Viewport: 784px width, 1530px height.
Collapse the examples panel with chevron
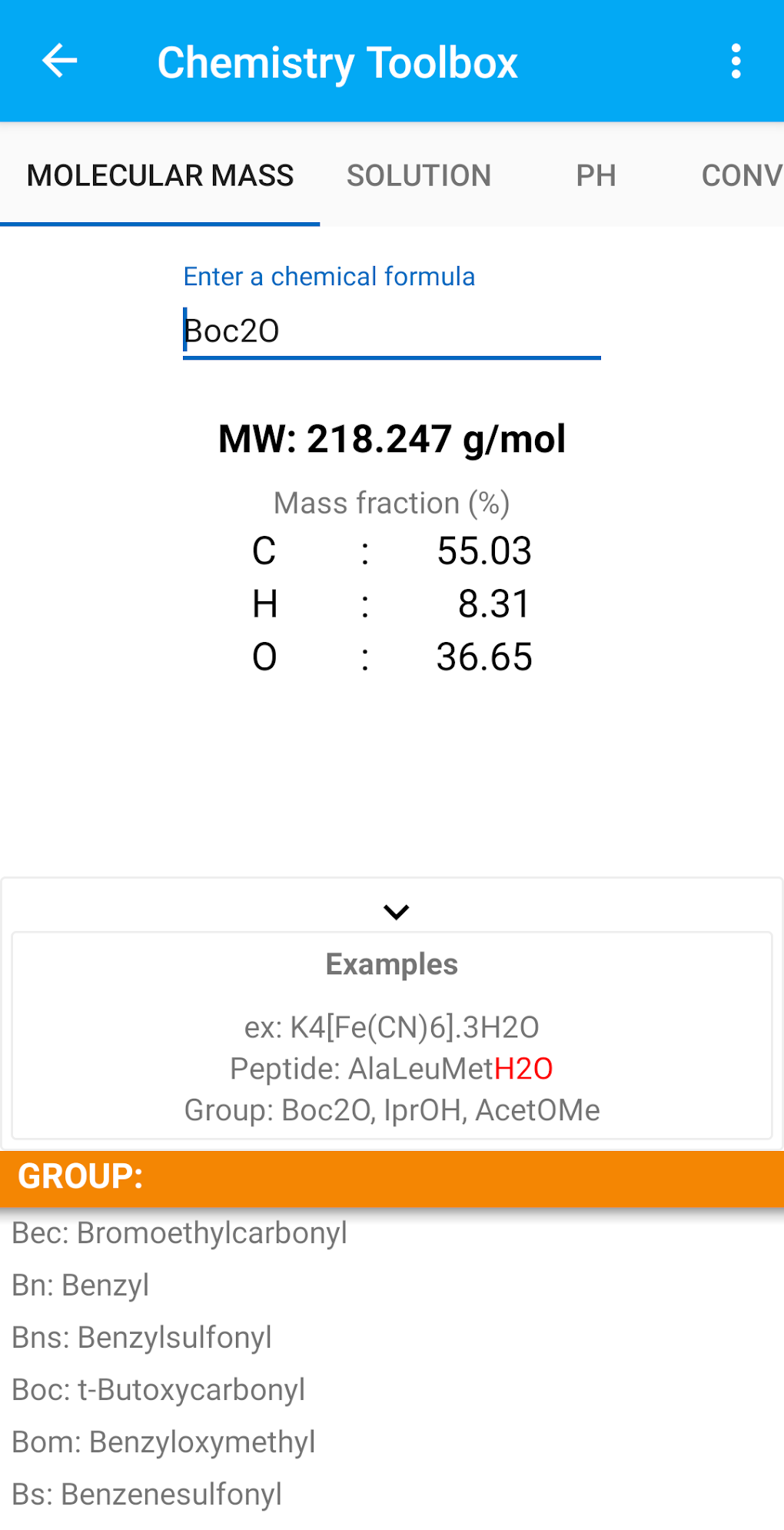[396, 912]
